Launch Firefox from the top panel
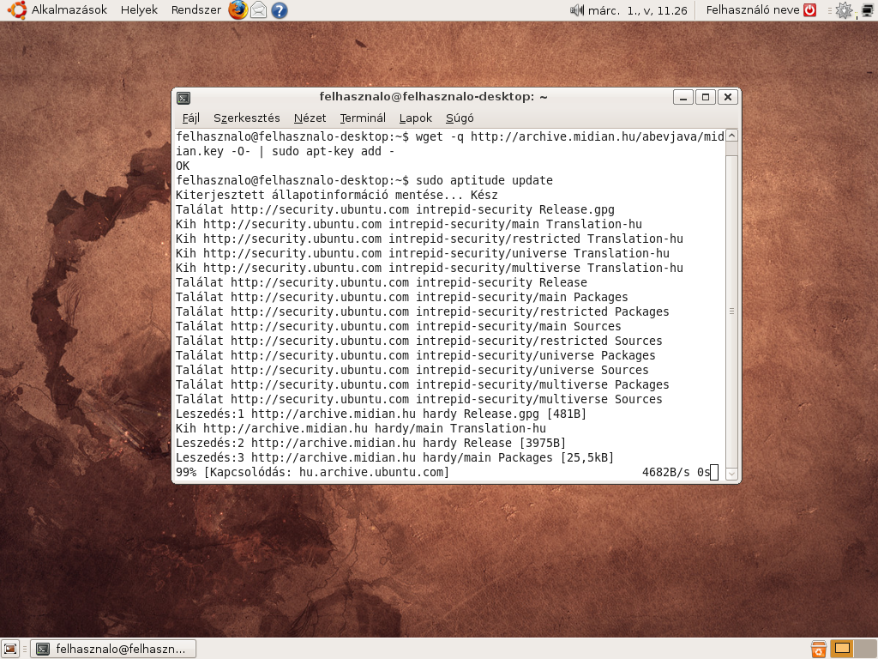 (x=238, y=9)
